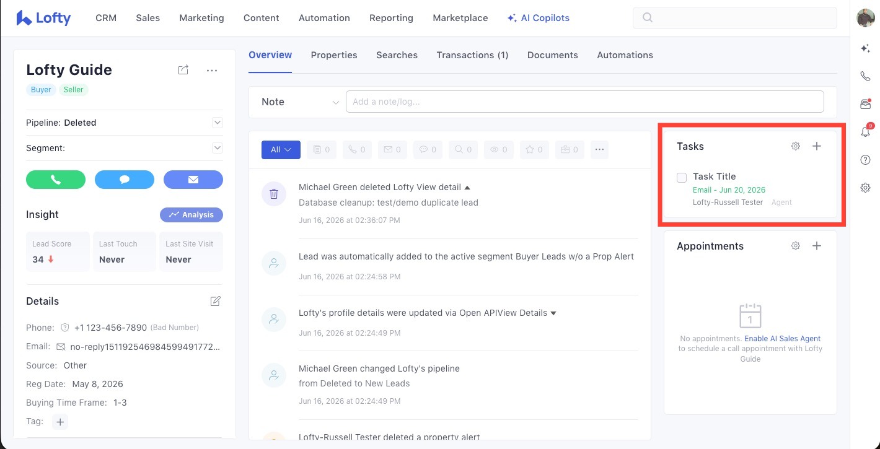Switch to the Searches tab

(x=397, y=55)
